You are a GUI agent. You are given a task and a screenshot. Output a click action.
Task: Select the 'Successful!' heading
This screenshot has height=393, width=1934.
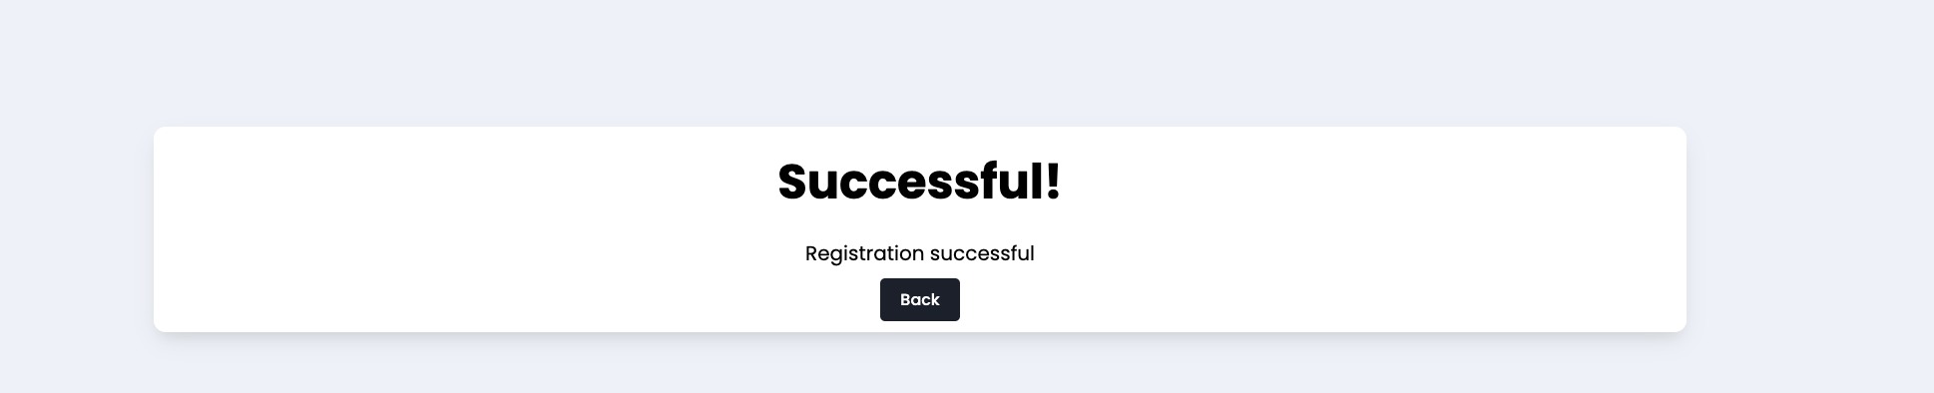(x=919, y=183)
